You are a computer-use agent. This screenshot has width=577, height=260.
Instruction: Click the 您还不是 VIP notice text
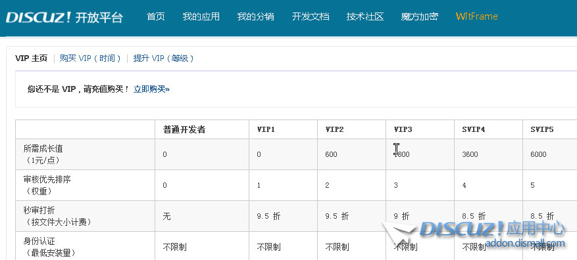point(78,89)
